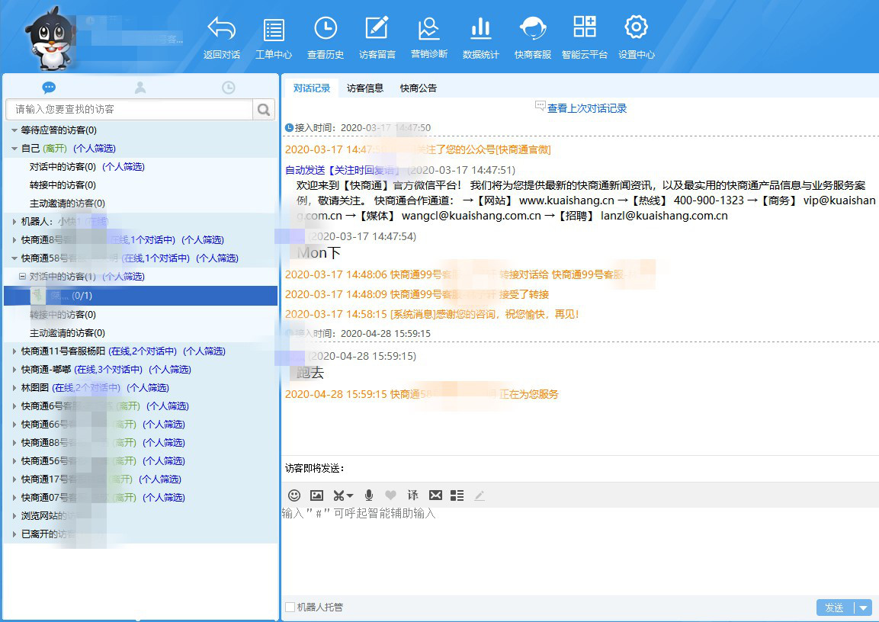This screenshot has height=622, width=879.
Task: Click the 查看上次对话记录 link
Action: [586, 108]
